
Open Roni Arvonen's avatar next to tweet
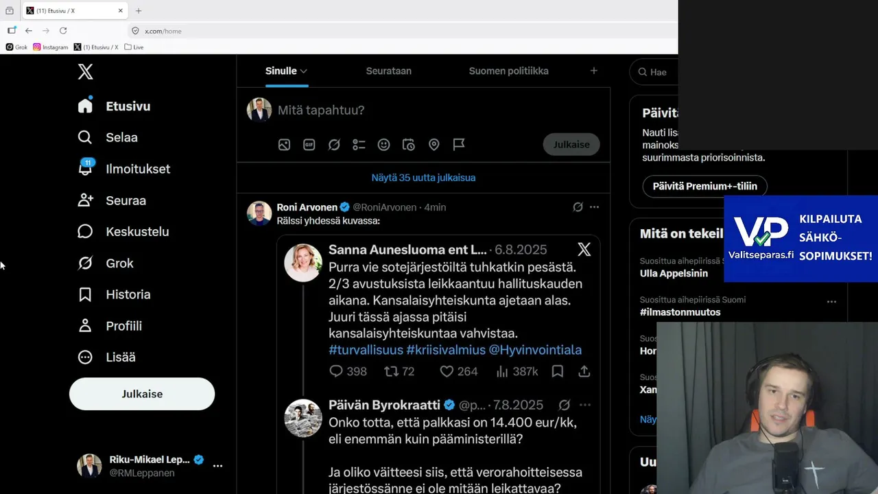point(259,213)
